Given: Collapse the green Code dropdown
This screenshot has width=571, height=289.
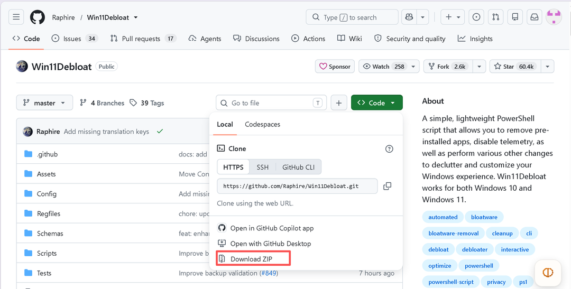Looking at the screenshot, I should (376, 102).
